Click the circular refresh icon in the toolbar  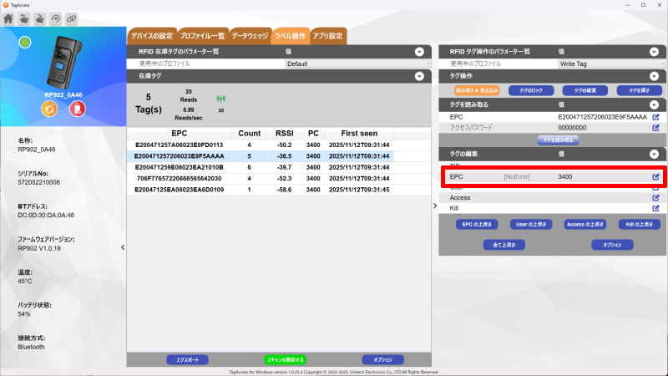(x=55, y=18)
